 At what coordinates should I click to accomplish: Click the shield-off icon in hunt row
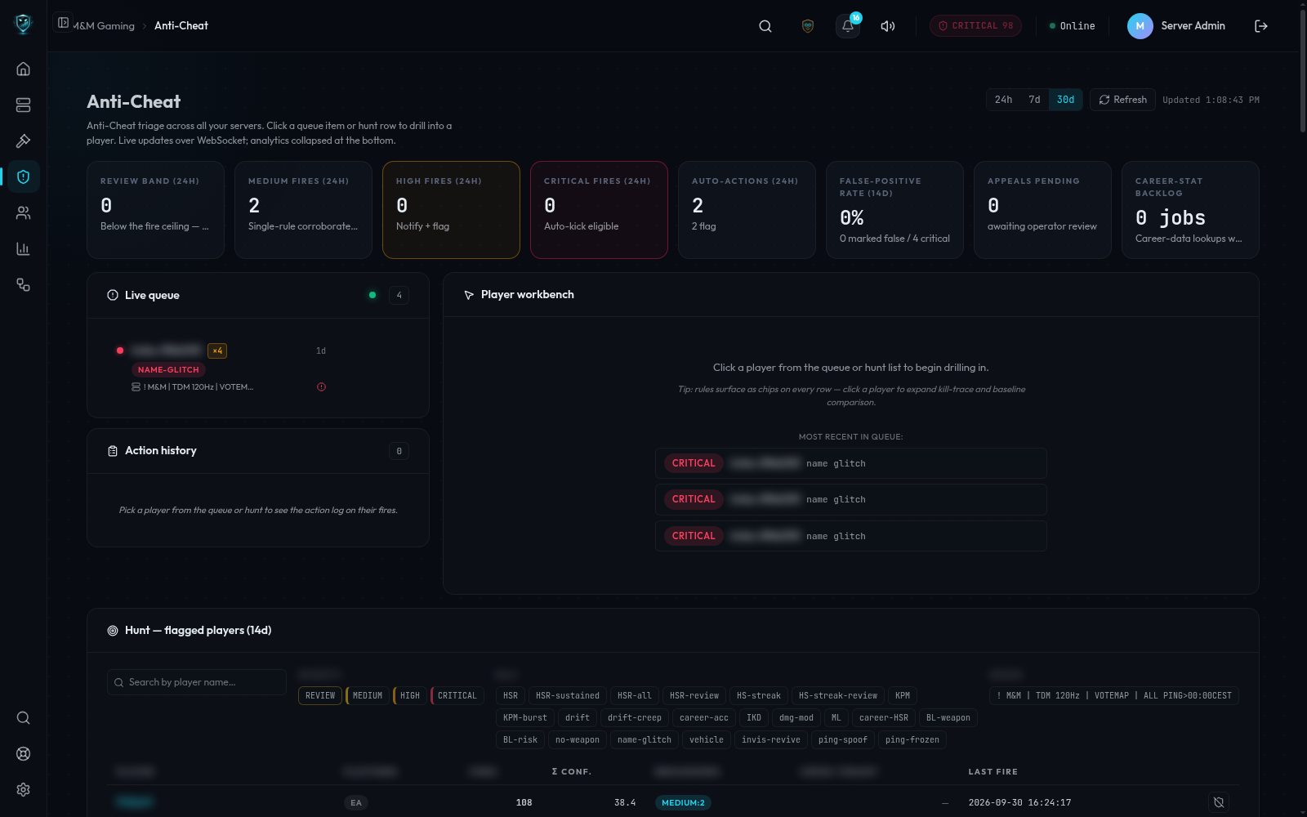(x=1219, y=802)
